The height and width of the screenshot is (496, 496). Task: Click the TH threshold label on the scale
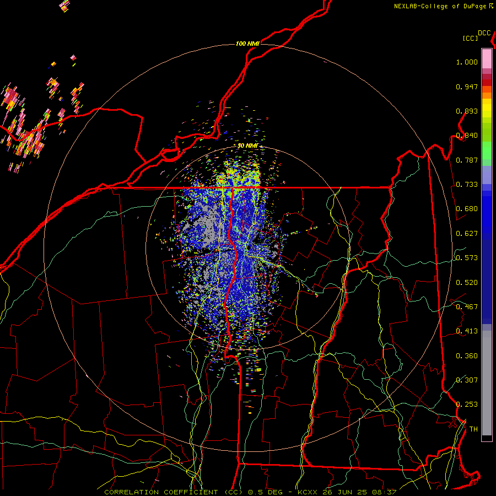473,429
